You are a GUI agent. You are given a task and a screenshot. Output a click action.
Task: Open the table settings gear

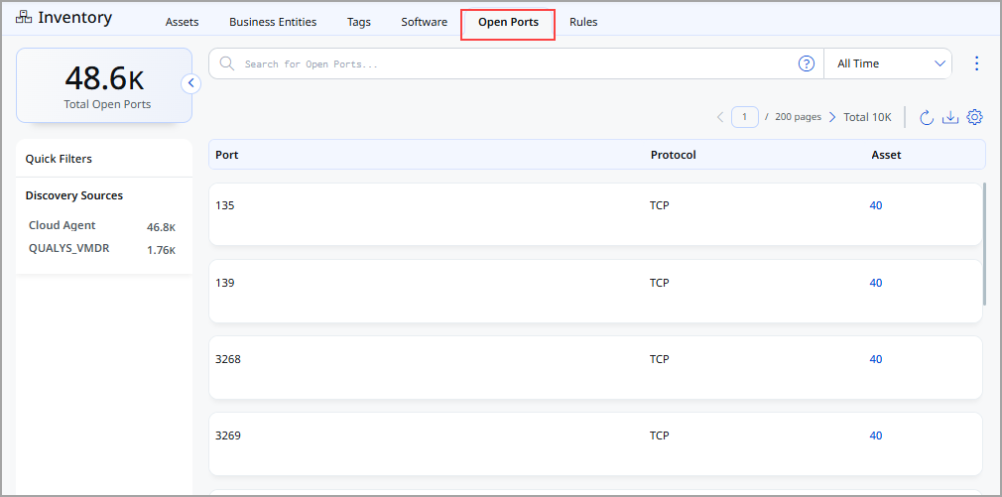point(974,117)
